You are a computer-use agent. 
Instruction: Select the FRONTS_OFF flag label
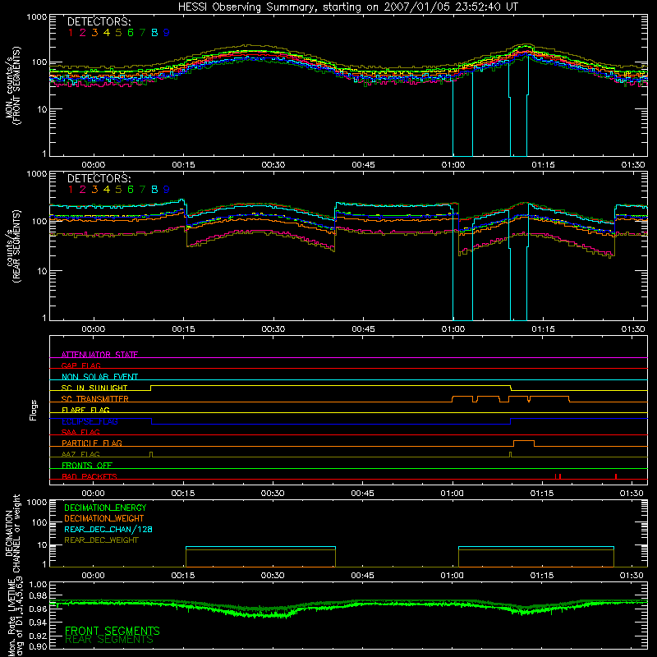(87, 466)
